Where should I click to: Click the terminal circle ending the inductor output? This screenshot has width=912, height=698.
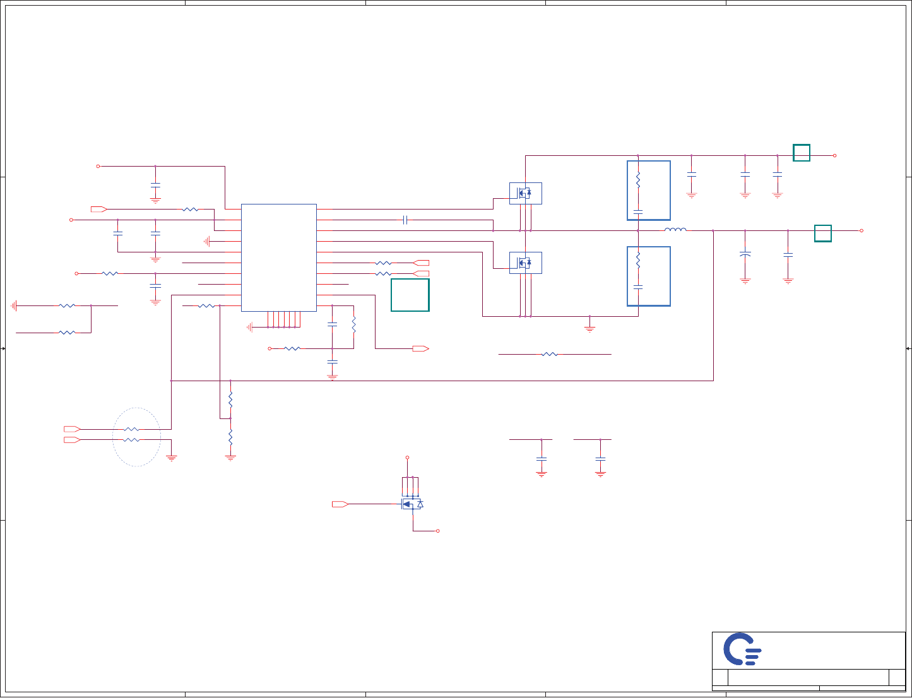(862, 230)
